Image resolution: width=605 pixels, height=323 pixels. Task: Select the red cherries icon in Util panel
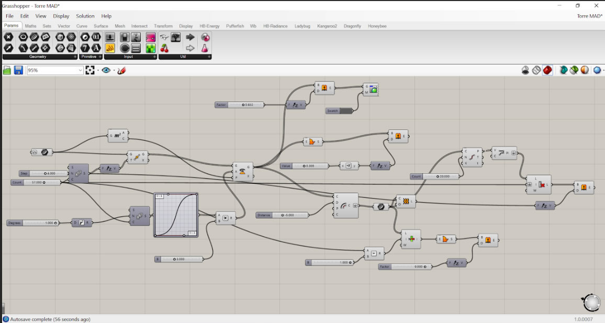click(165, 48)
